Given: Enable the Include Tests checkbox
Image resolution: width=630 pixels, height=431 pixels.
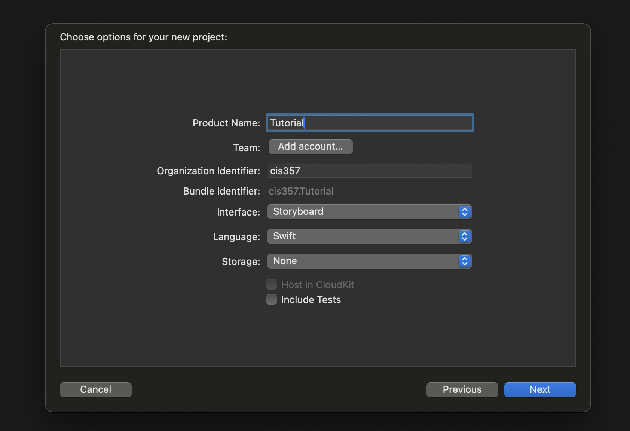Looking at the screenshot, I should click(x=272, y=299).
